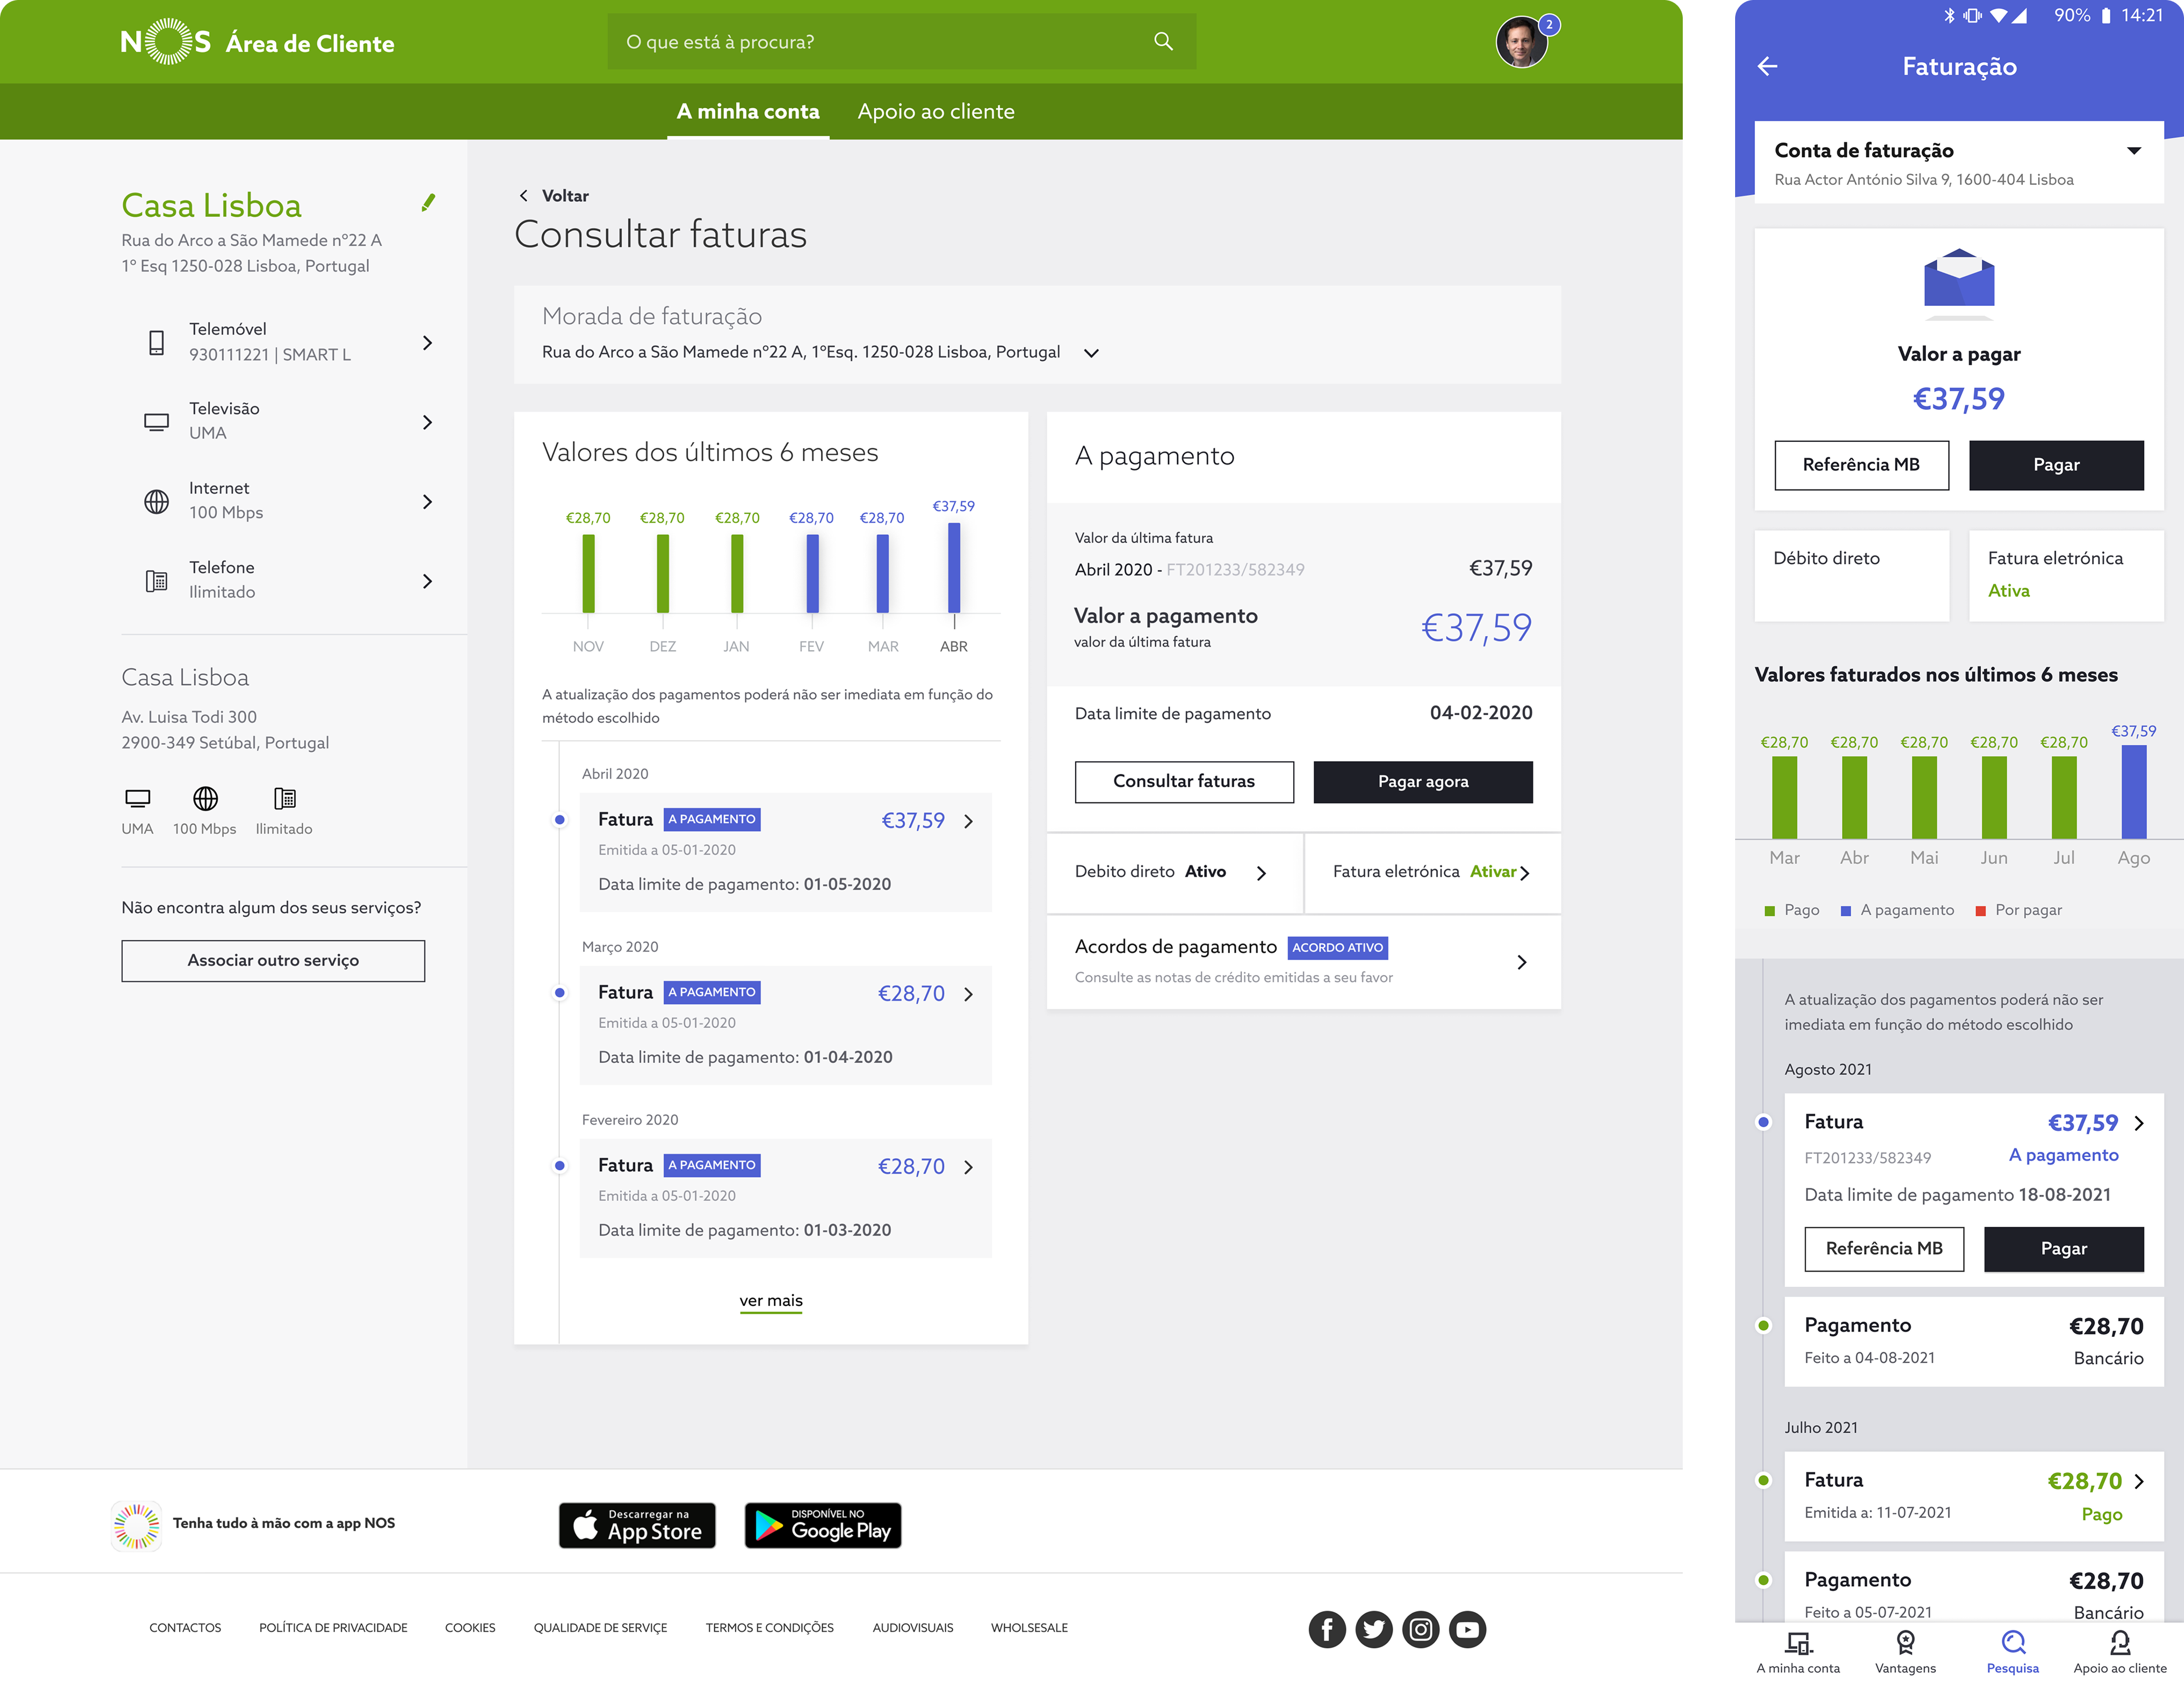Click the Wi-Fi icon in phone status bar

coord(1998,15)
